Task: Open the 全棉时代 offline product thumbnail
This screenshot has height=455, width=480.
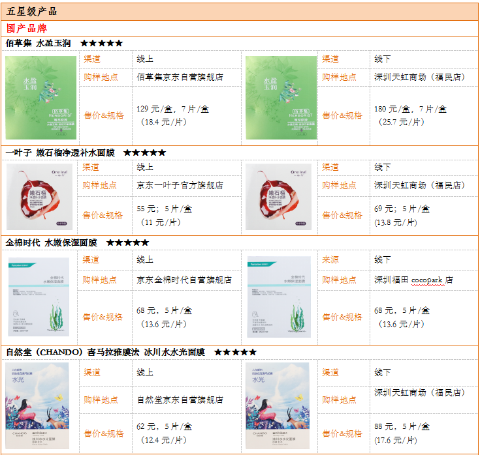Action: (280, 297)
